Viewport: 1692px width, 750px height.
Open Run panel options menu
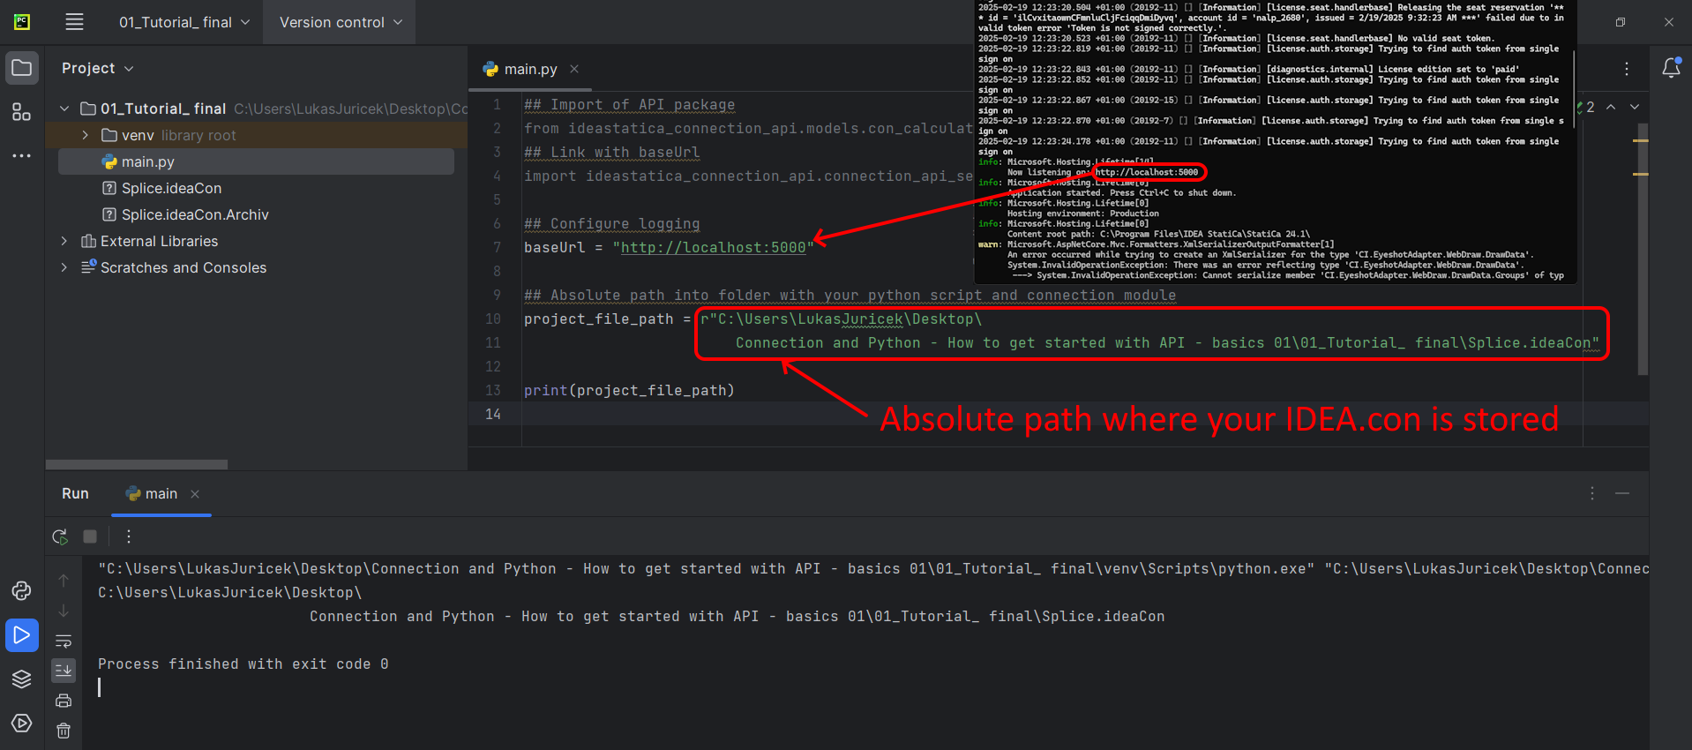click(1592, 493)
